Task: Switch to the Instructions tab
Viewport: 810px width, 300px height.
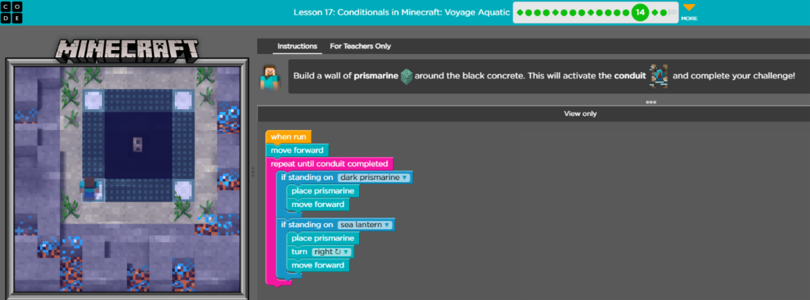Action: click(x=297, y=46)
